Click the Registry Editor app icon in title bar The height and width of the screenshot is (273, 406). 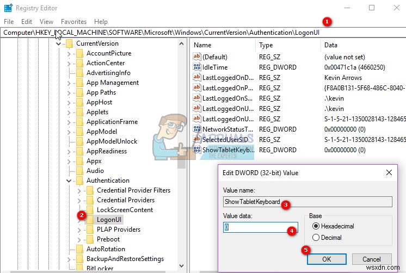tap(8, 8)
